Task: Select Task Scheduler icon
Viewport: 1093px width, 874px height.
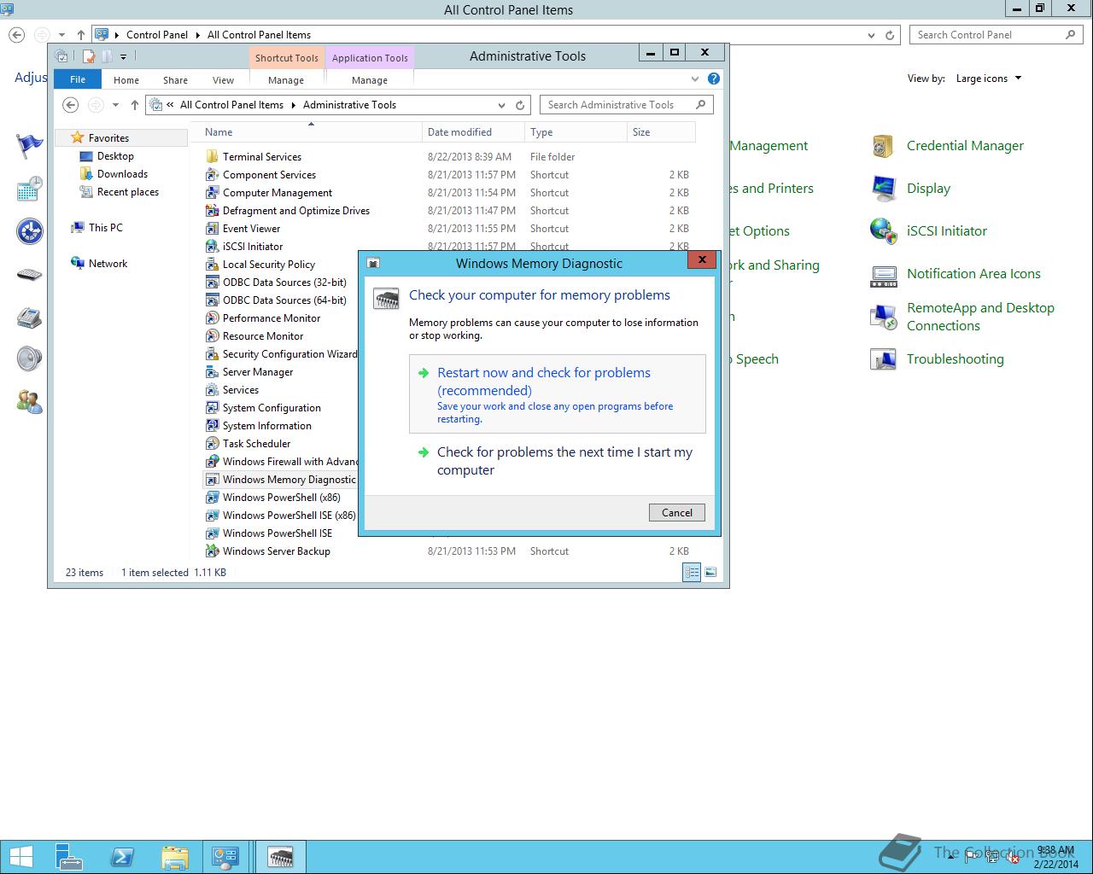Action: [212, 444]
